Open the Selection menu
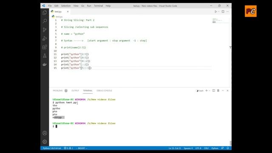272x153 pixels. pyautogui.click(x=66, y=6)
